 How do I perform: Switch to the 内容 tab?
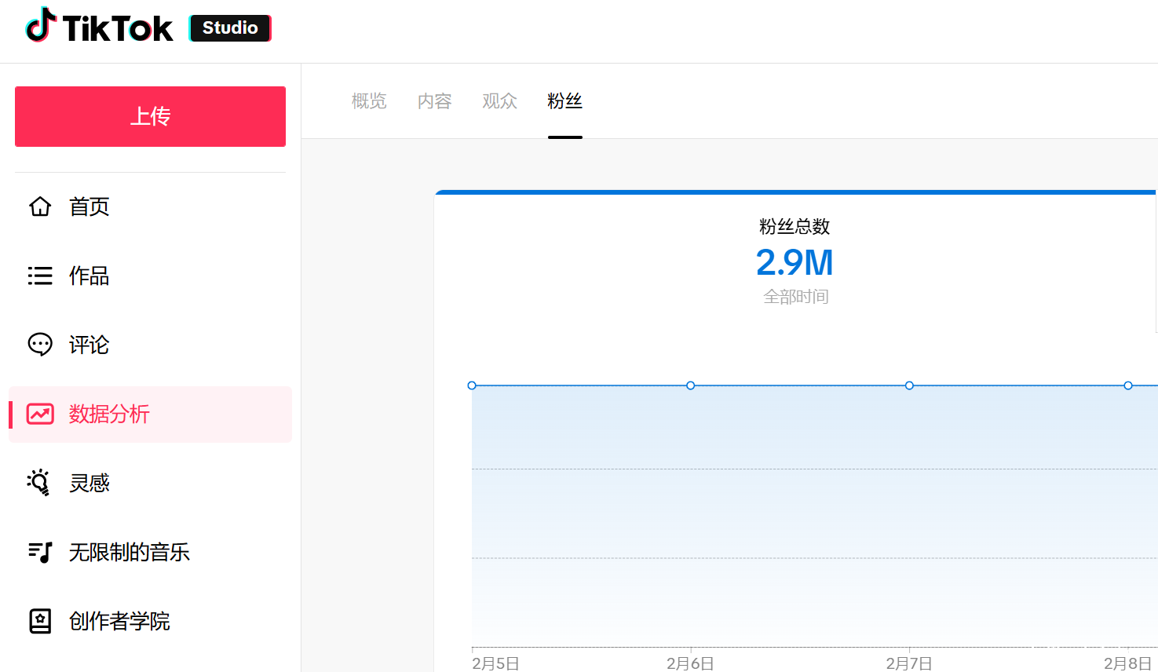pyautogui.click(x=434, y=101)
